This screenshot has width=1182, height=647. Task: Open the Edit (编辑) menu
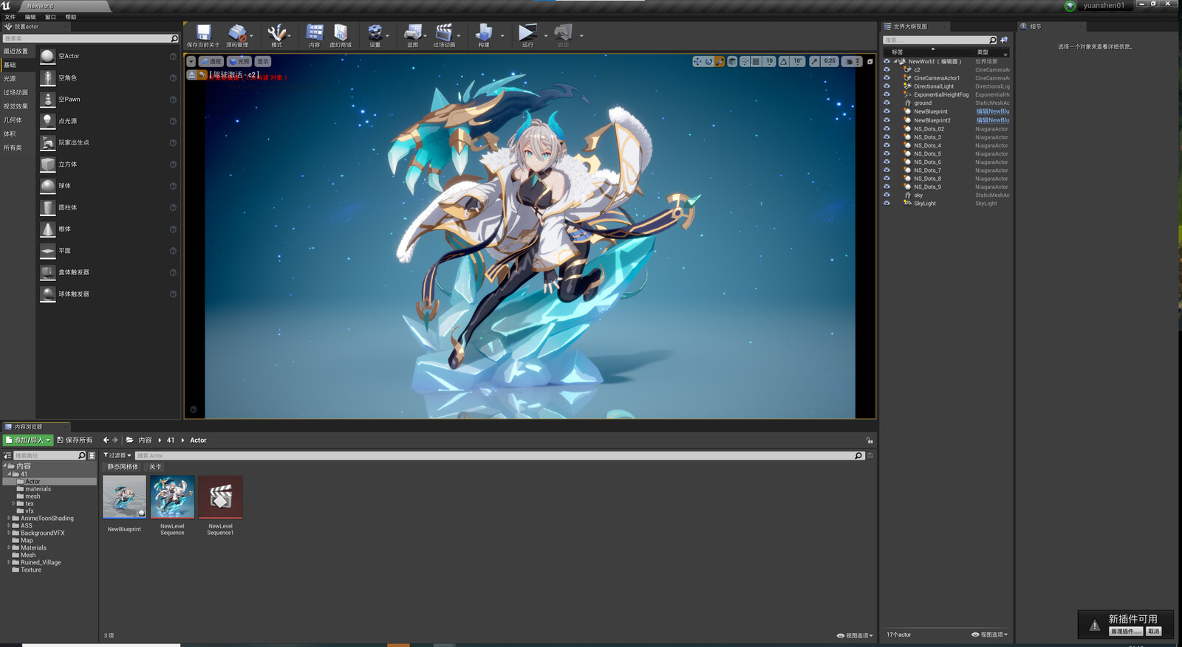[x=30, y=17]
